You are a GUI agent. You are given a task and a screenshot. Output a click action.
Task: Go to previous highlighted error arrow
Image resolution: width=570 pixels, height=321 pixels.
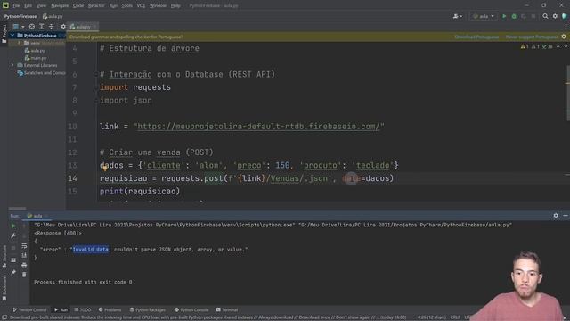click(558, 47)
